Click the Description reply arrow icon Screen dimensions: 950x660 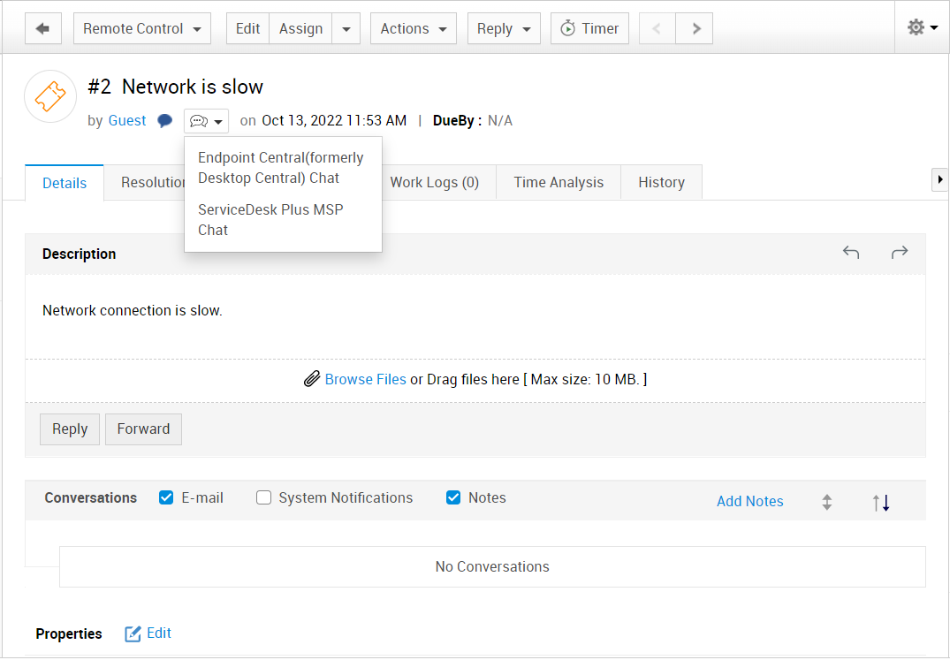(851, 254)
